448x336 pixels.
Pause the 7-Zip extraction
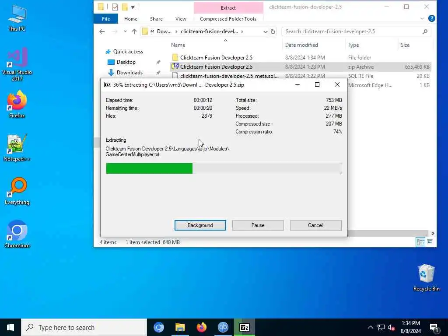click(x=258, y=225)
